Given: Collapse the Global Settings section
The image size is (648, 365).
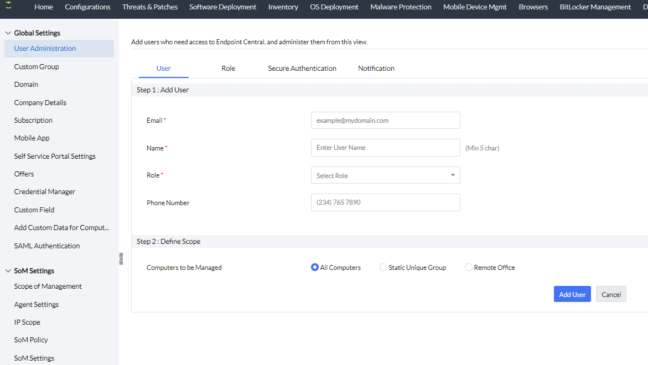Looking at the screenshot, I should 8,33.
